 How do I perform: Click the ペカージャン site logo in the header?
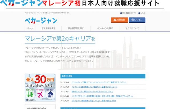pyautogui.click(x=41, y=21)
